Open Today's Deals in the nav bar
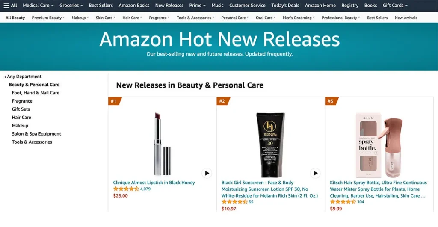Viewport: 438px width, 227px height. 285,5
